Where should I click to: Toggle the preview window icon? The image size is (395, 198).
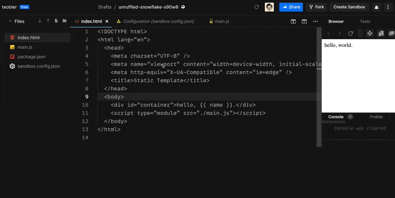coord(304,22)
